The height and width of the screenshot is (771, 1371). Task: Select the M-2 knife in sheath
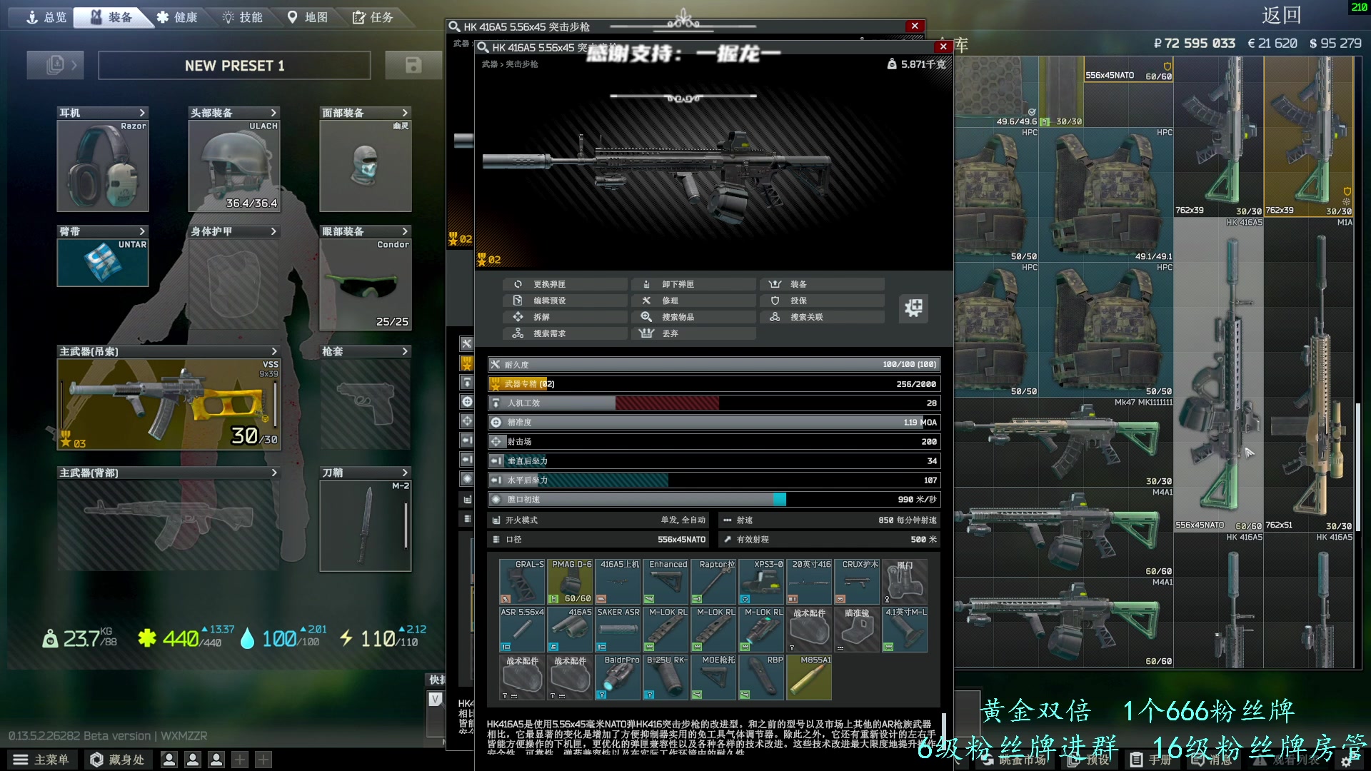tap(366, 526)
